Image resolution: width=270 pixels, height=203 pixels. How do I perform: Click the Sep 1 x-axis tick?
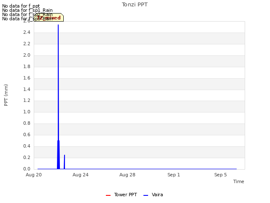tap(174, 175)
